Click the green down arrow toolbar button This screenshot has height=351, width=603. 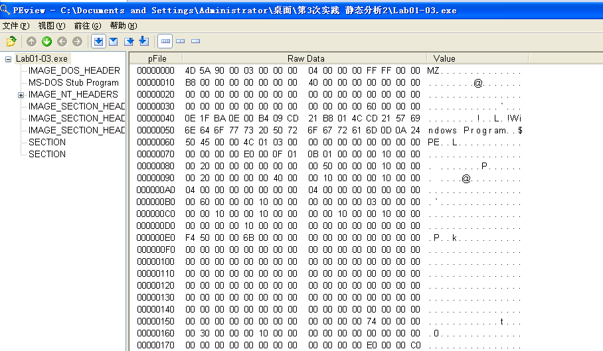[46, 41]
